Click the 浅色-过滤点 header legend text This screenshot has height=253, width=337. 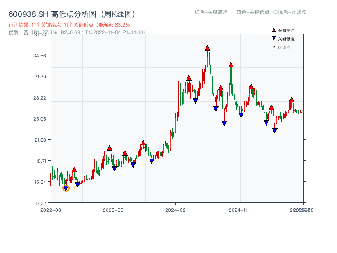pos(292,12)
